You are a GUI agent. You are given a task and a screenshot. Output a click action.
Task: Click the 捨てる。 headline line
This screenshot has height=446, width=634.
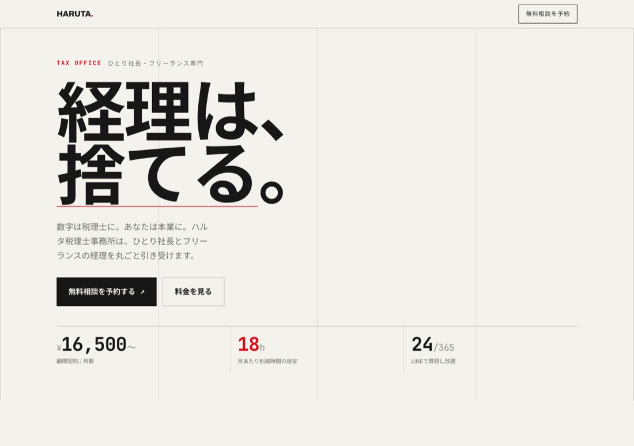[170, 174]
